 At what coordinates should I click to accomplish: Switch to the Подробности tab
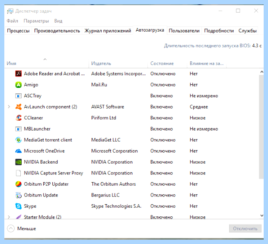(x=219, y=31)
